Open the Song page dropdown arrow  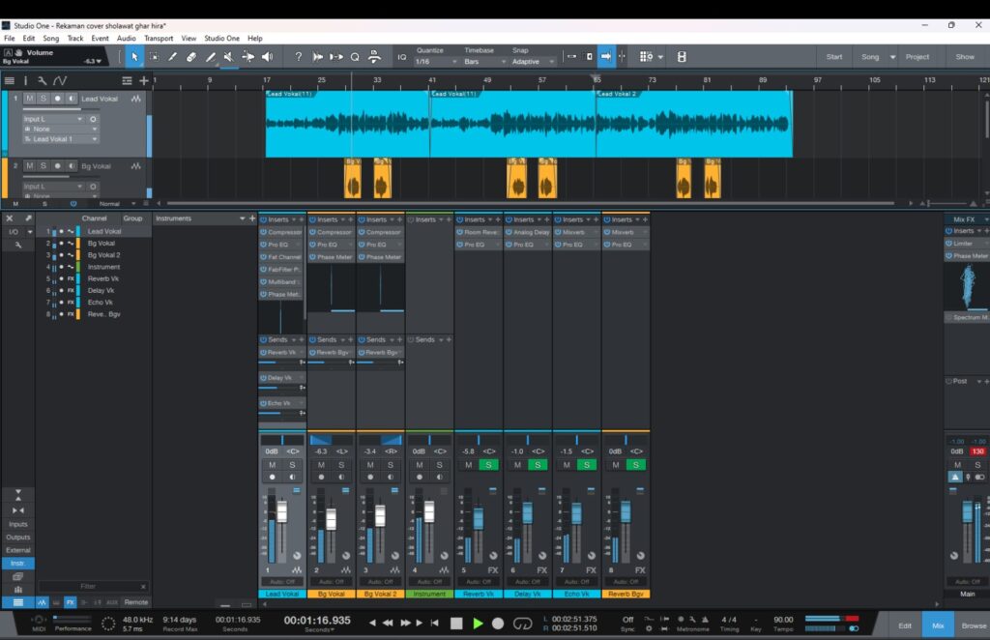coord(892,57)
